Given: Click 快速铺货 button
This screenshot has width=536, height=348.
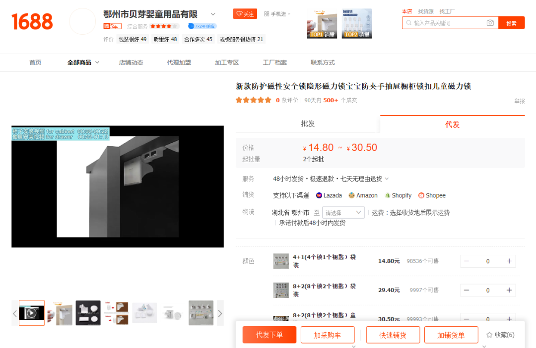Looking at the screenshot, I should [x=393, y=335].
